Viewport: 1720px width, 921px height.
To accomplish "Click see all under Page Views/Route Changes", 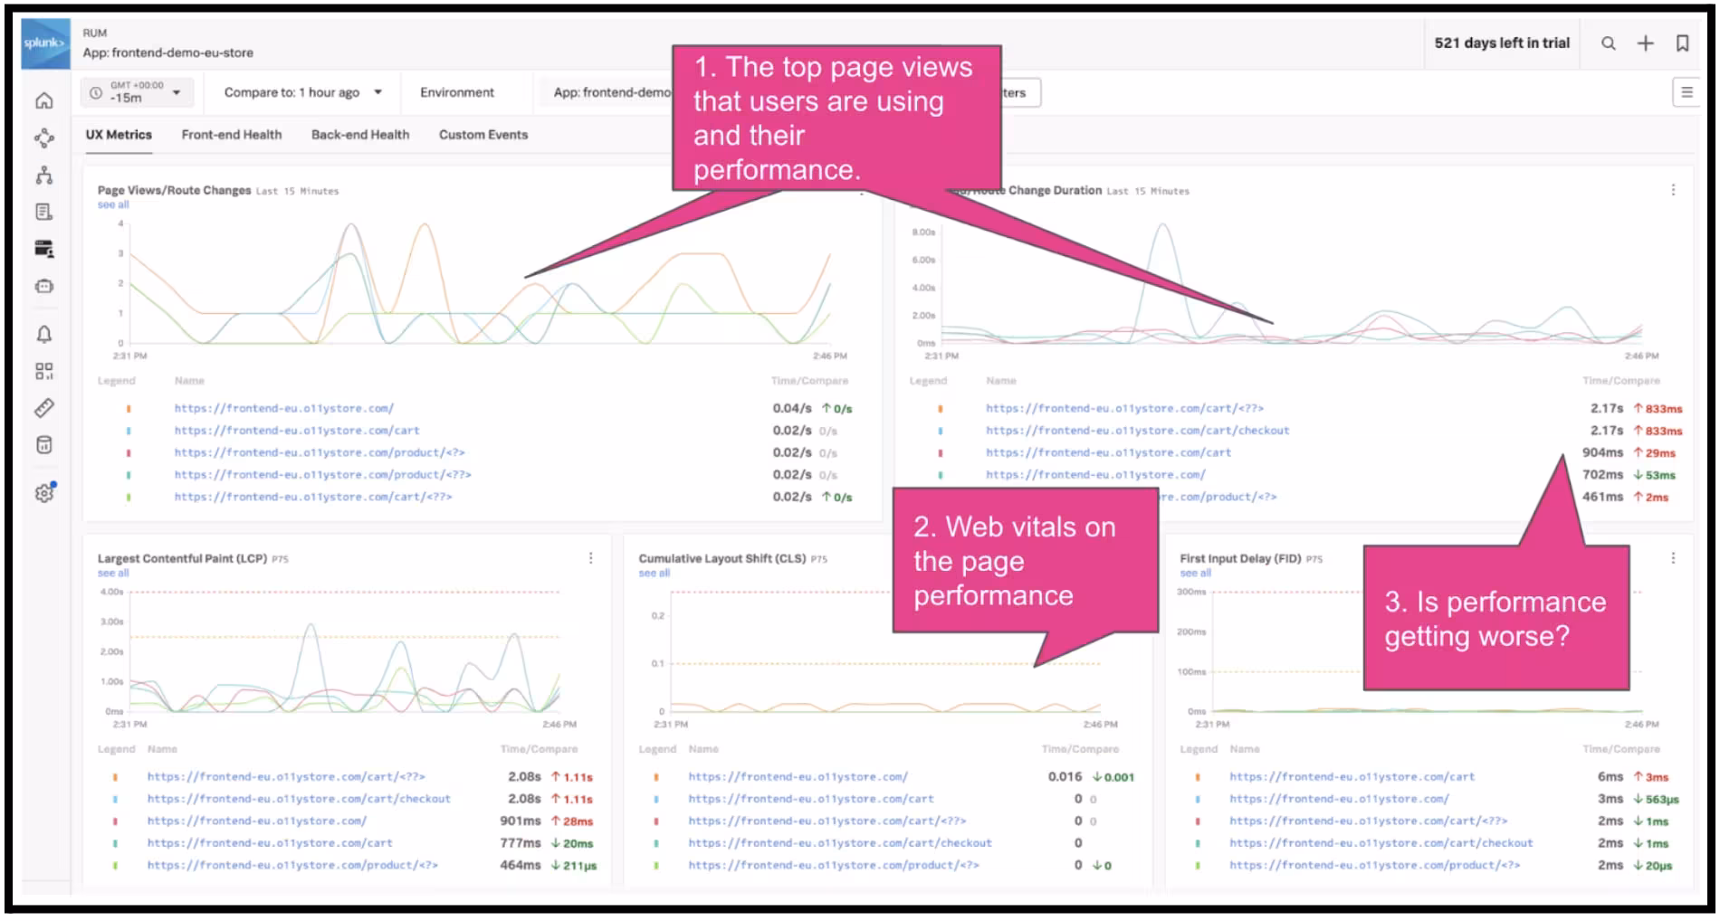I will [113, 205].
